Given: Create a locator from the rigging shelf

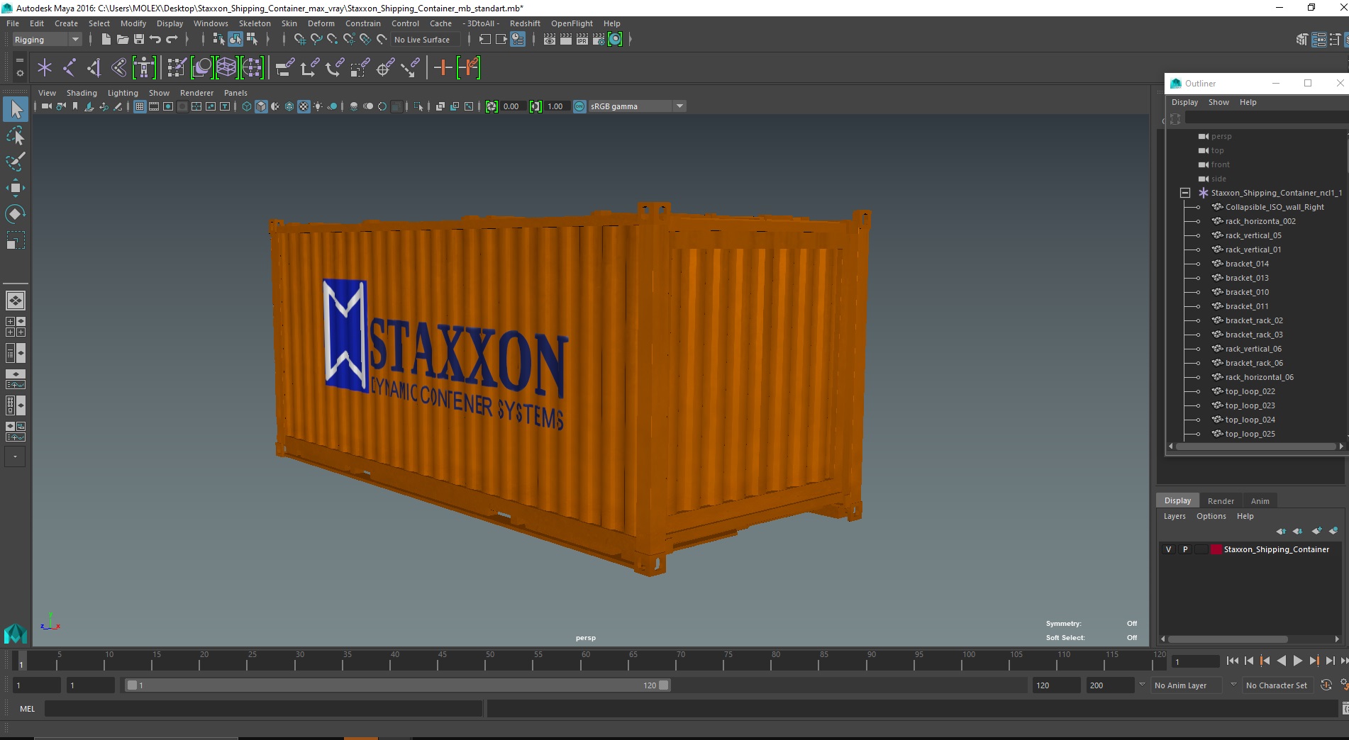Looking at the screenshot, I should pyautogui.click(x=45, y=68).
